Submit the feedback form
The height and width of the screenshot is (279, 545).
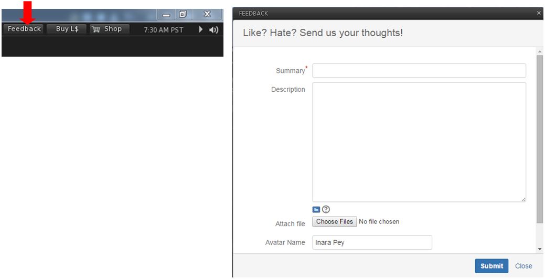click(x=491, y=266)
